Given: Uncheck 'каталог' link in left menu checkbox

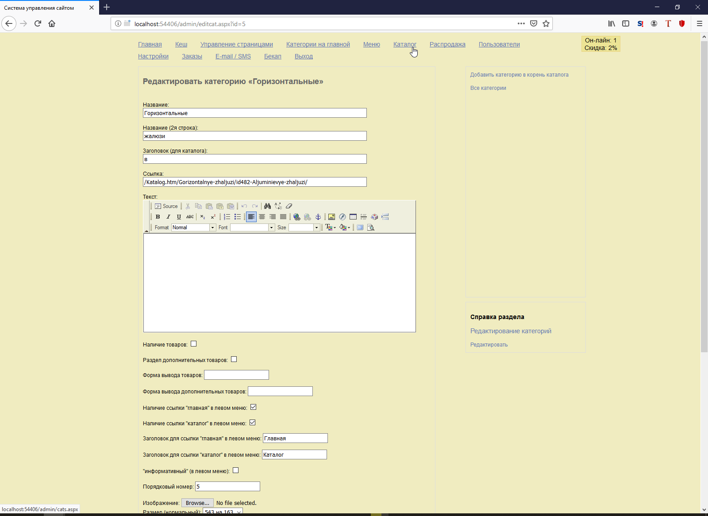Looking at the screenshot, I should 253,423.
